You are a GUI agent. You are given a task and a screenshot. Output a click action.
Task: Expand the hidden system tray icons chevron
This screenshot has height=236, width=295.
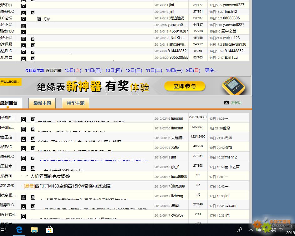[x=251, y=230]
